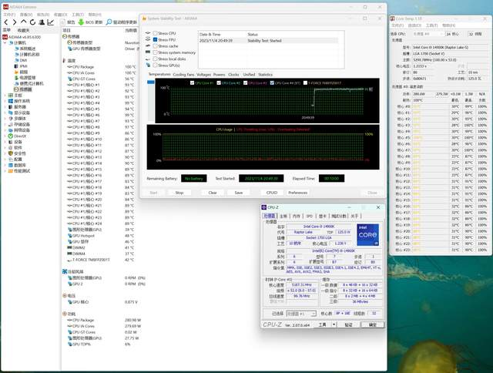
Task: Click the user favorites icon in AIDA64 toolbar
Action: point(43,22)
